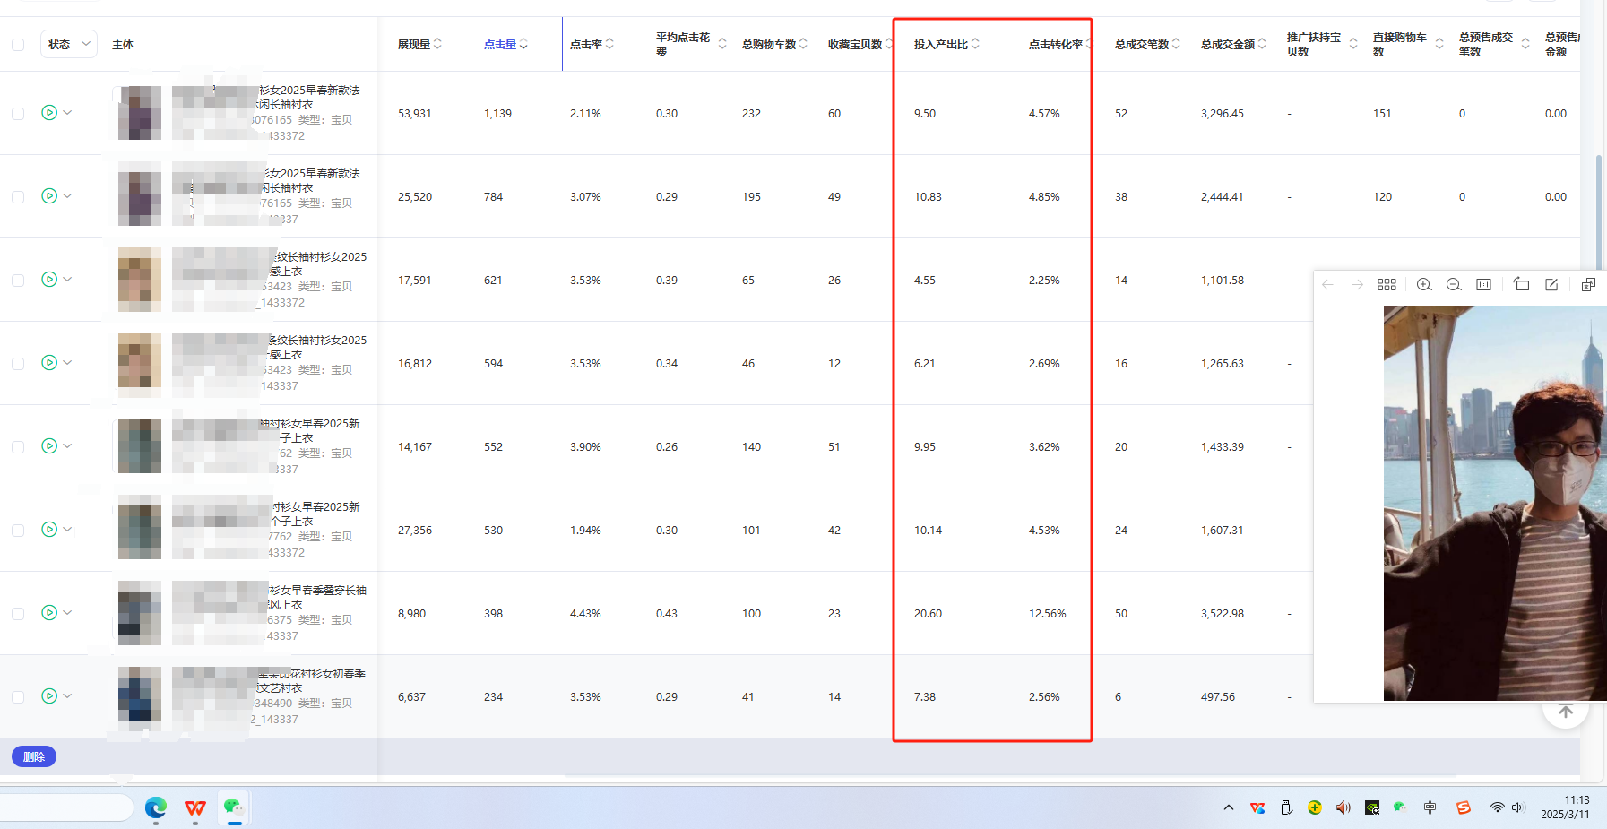Click the status play icon for row 6,637
The width and height of the screenshot is (1607, 829).
click(x=49, y=695)
